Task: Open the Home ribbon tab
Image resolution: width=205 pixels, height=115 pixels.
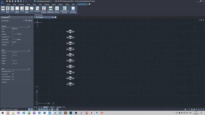Action: click(x=9, y=4)
